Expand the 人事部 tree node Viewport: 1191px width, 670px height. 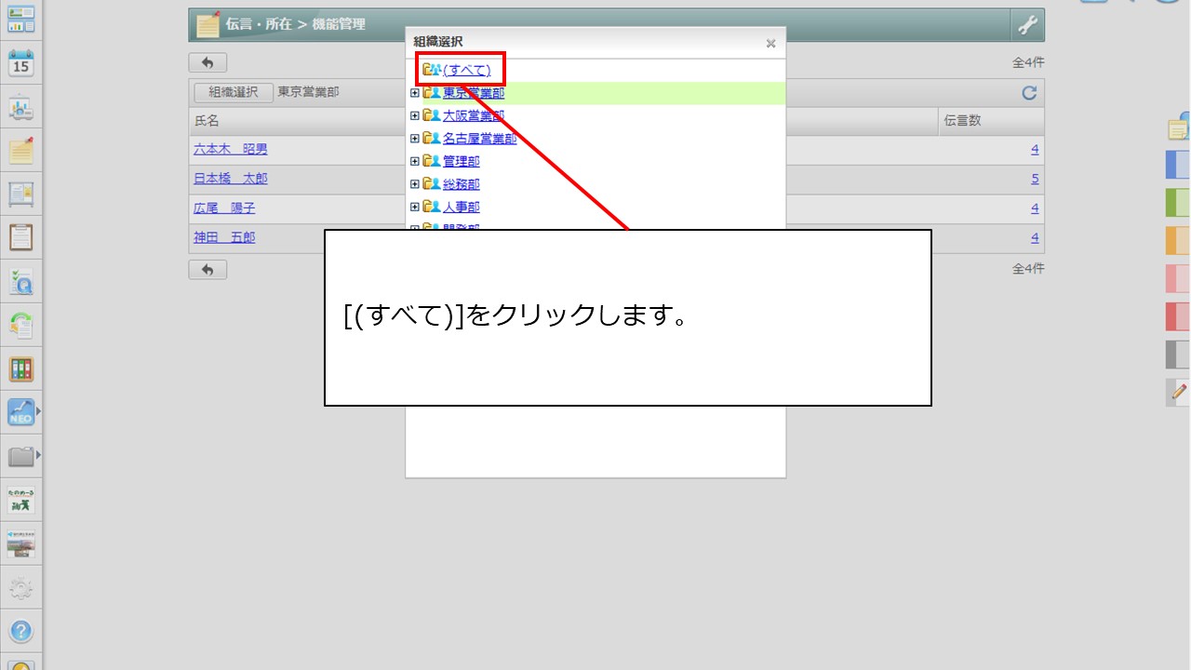tap(415, 207)
